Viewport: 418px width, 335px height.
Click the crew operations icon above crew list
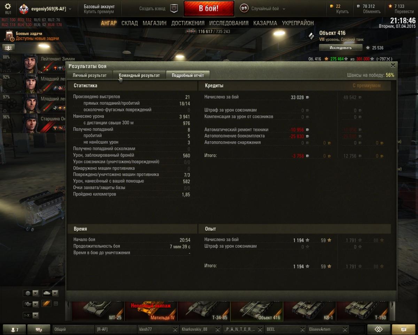[x=8, y=48]
